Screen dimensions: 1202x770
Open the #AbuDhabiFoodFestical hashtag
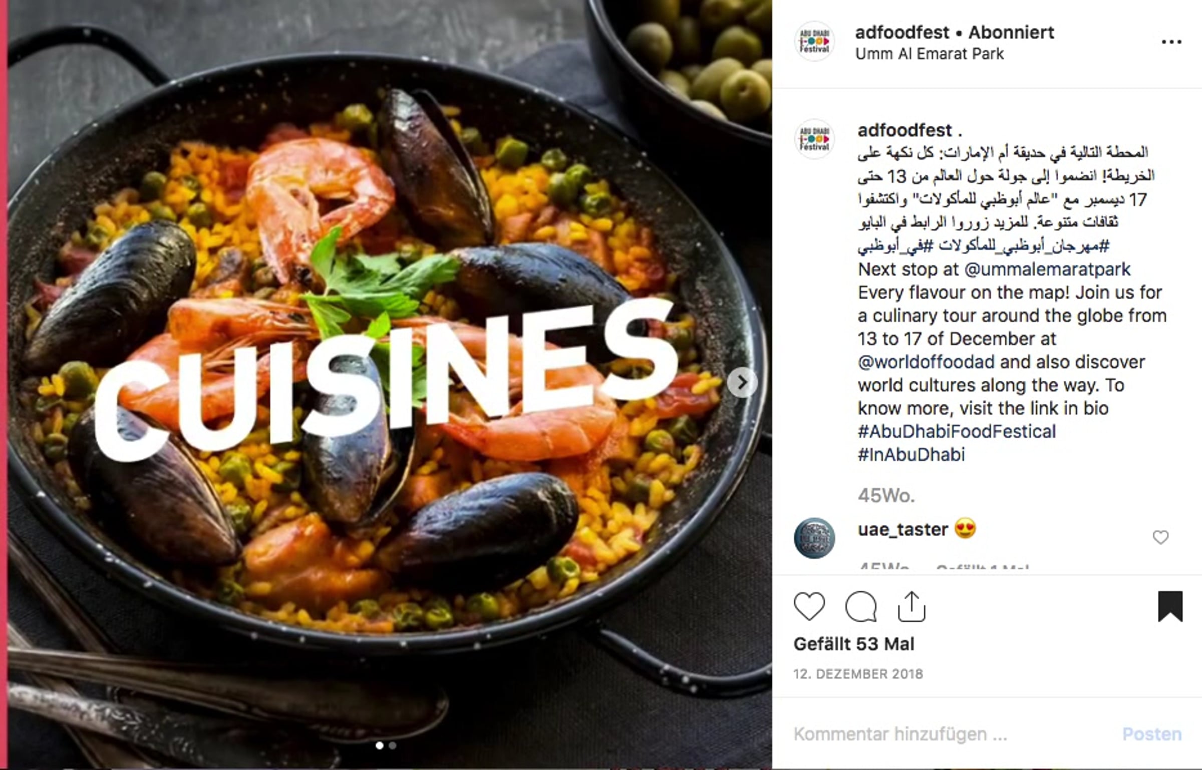[957, 431]
